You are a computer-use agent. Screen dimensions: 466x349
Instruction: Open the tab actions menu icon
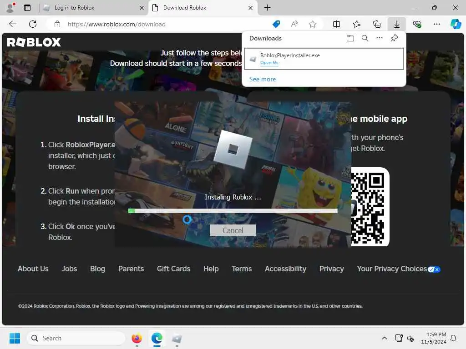coord(27,8)
